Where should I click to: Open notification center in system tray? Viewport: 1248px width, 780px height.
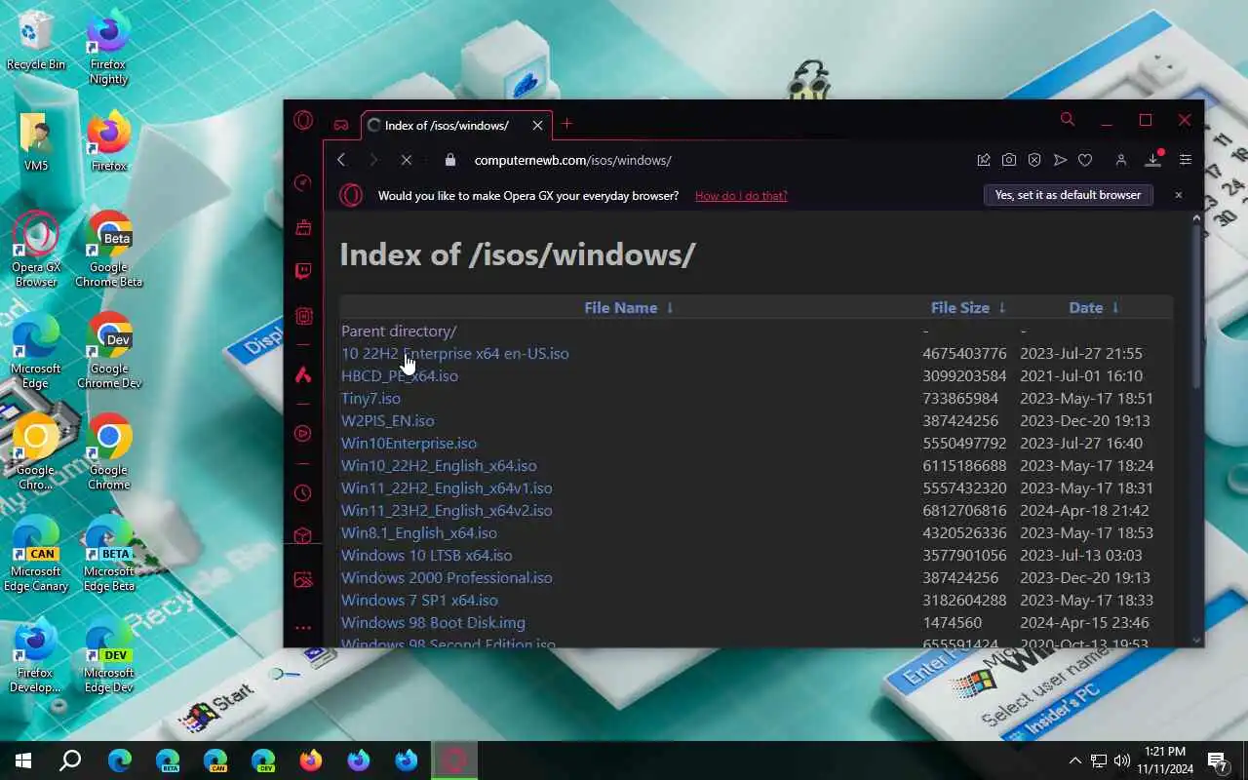[x=1218, y=760]
